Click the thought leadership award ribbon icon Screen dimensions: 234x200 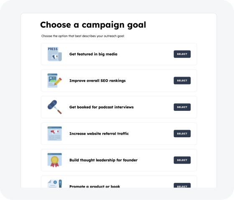[x=55, y=160]
